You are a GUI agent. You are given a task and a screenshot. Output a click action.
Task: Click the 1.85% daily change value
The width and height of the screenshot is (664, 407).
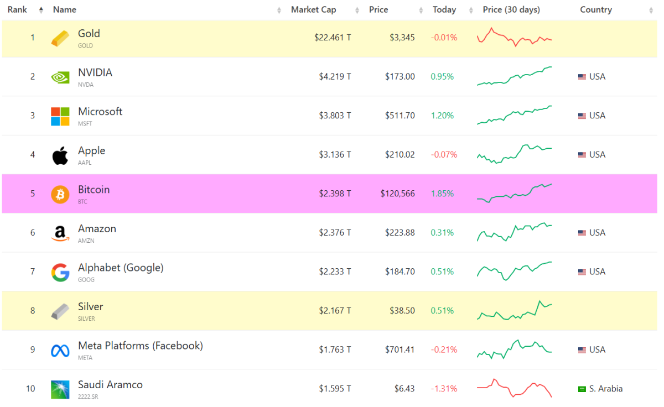[442, 194]
